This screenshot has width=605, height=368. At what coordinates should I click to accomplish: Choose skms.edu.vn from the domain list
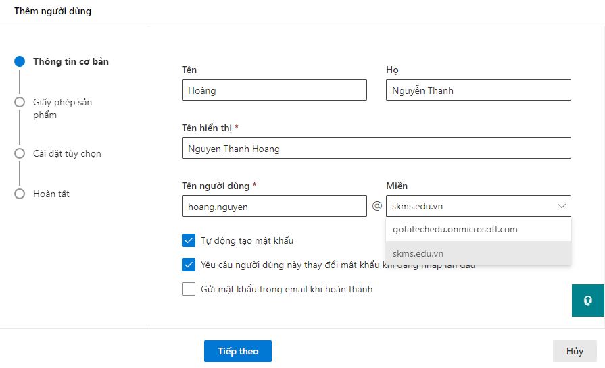tap(418, 253)
